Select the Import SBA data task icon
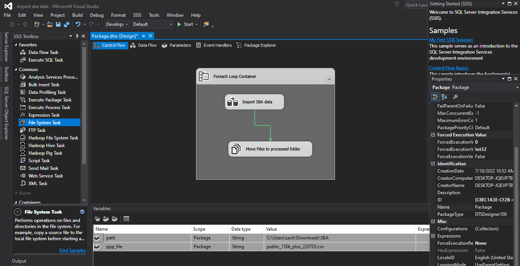The image size is (520, 266). tap(233, 102)
